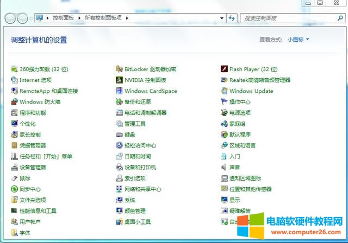Image resolution: width=348 pixels, height=243 pixels.
Task: Open 系统 link
Action: pos(130,200)
